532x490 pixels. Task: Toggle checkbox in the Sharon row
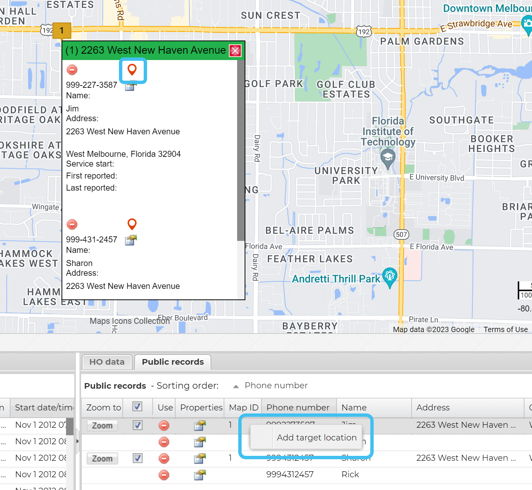coord(137,458)
